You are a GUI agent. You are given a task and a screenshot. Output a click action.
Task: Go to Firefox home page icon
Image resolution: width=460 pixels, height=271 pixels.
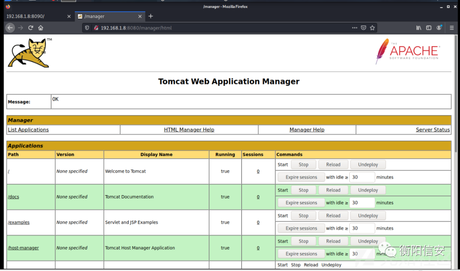click(40, 28)
